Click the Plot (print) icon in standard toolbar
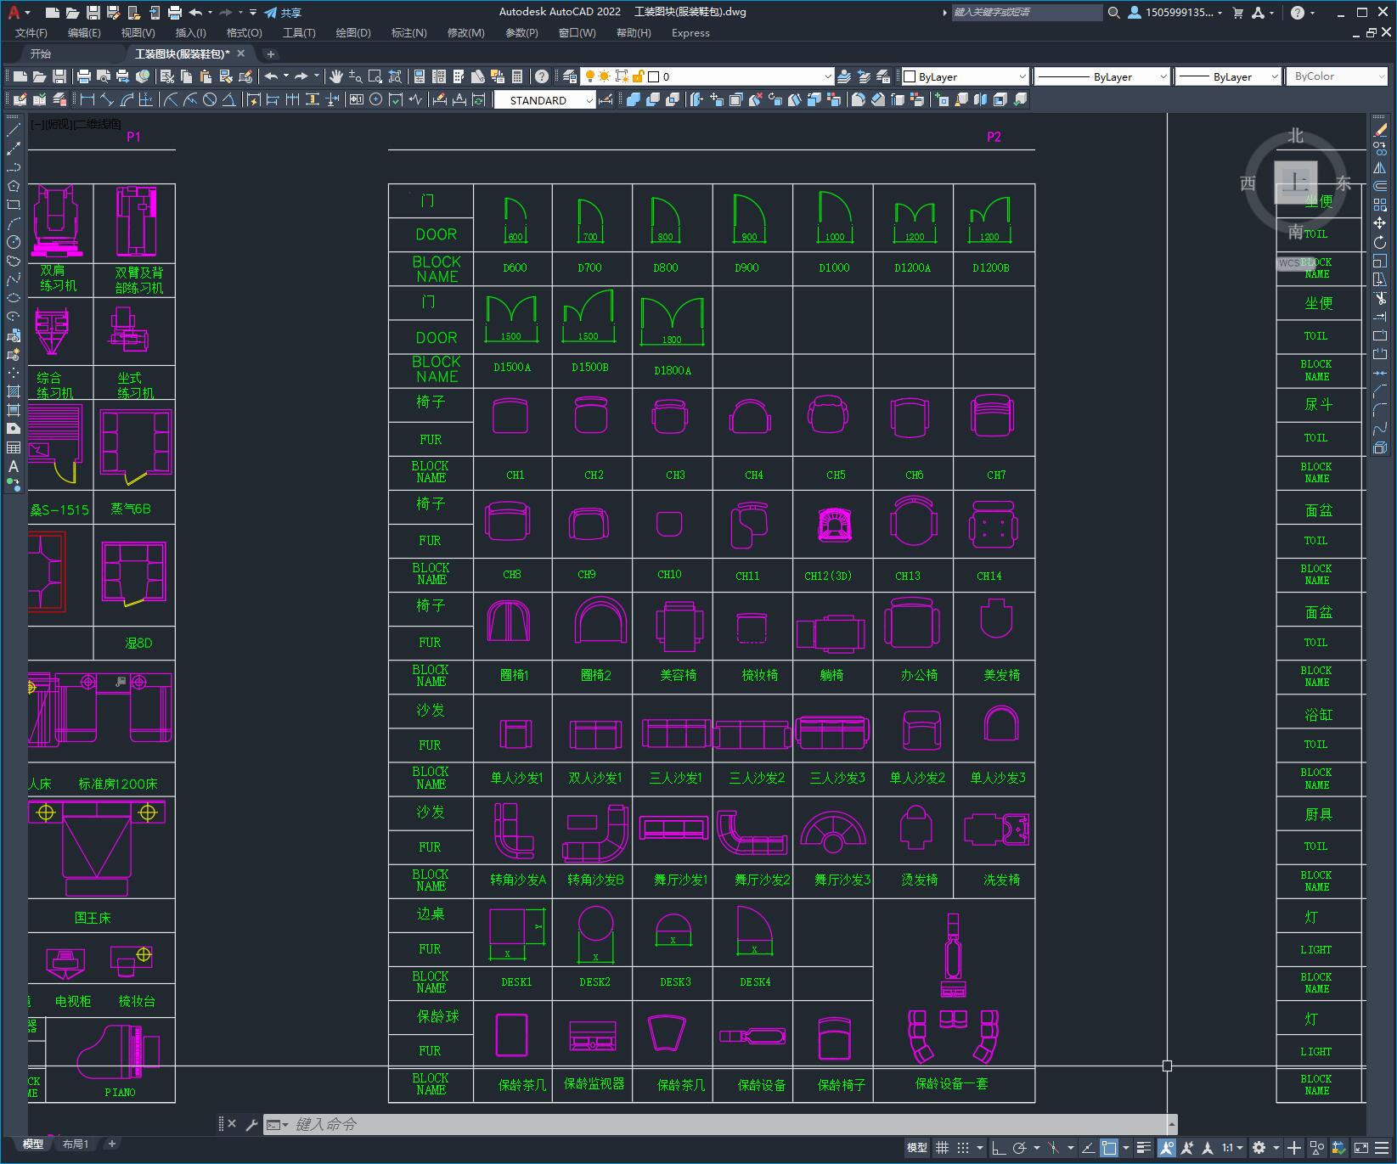Image resolution: width=1397 pixels, height=1164 pixels. click(x=84, y=76)
